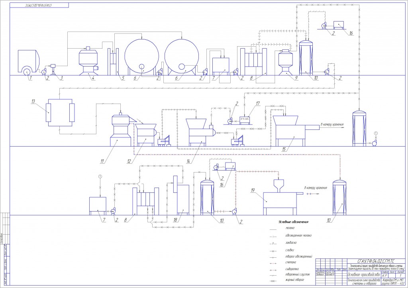Select the callout number 17
Viewport: 408px width, 288px height.
point(258,104)
